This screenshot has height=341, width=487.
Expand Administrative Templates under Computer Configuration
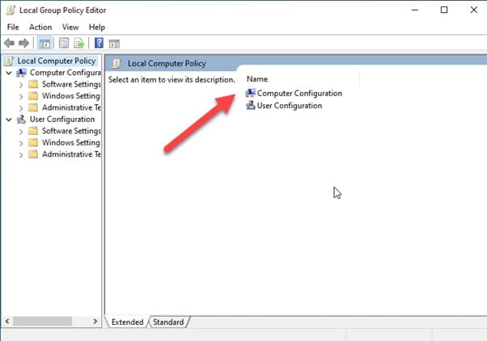point(21,108)
